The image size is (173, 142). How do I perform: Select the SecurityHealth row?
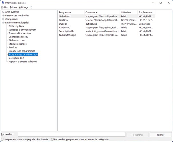pyautogui.click(x=106, y=31)
